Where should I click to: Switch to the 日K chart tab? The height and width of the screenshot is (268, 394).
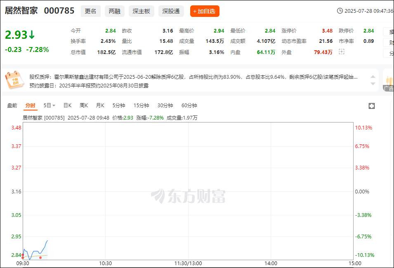[67, 106]
